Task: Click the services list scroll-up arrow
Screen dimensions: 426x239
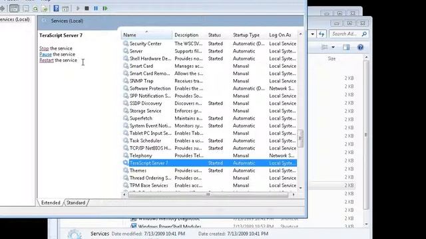Action: click(x=300, y=34)
